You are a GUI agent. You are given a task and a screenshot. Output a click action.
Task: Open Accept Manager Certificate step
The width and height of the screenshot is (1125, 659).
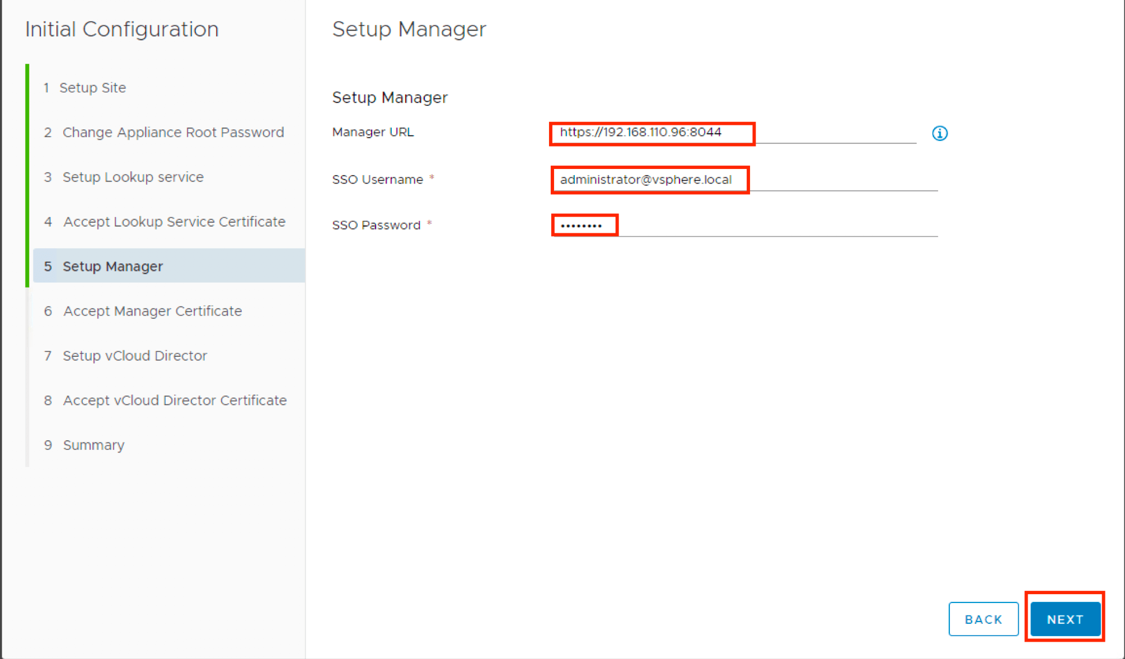pos(152,311)
